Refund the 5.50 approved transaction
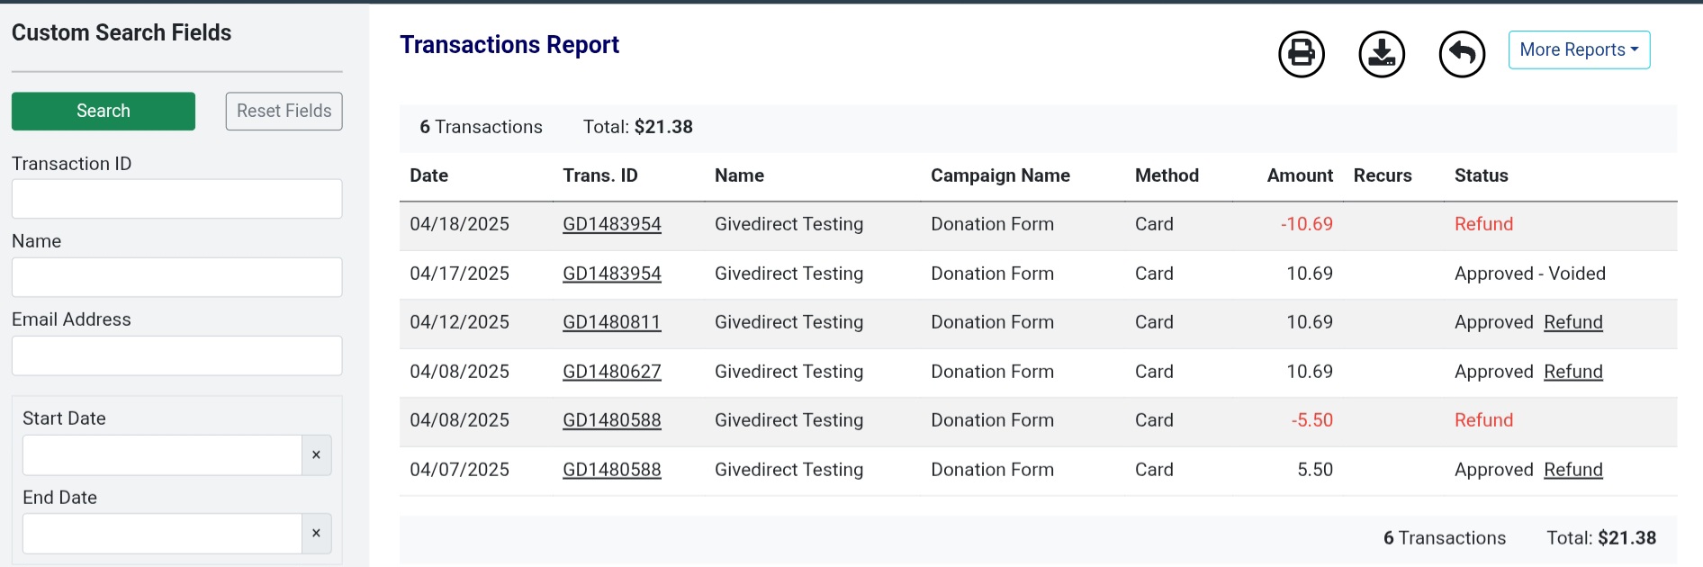Image resolution: width=1703 pixels, height=567 pixels. tap(1572, 470)
